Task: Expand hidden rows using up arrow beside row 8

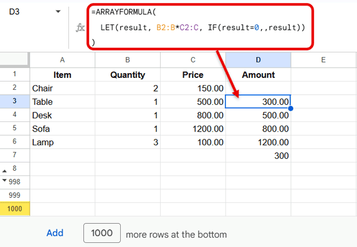Action: [4, 171]
